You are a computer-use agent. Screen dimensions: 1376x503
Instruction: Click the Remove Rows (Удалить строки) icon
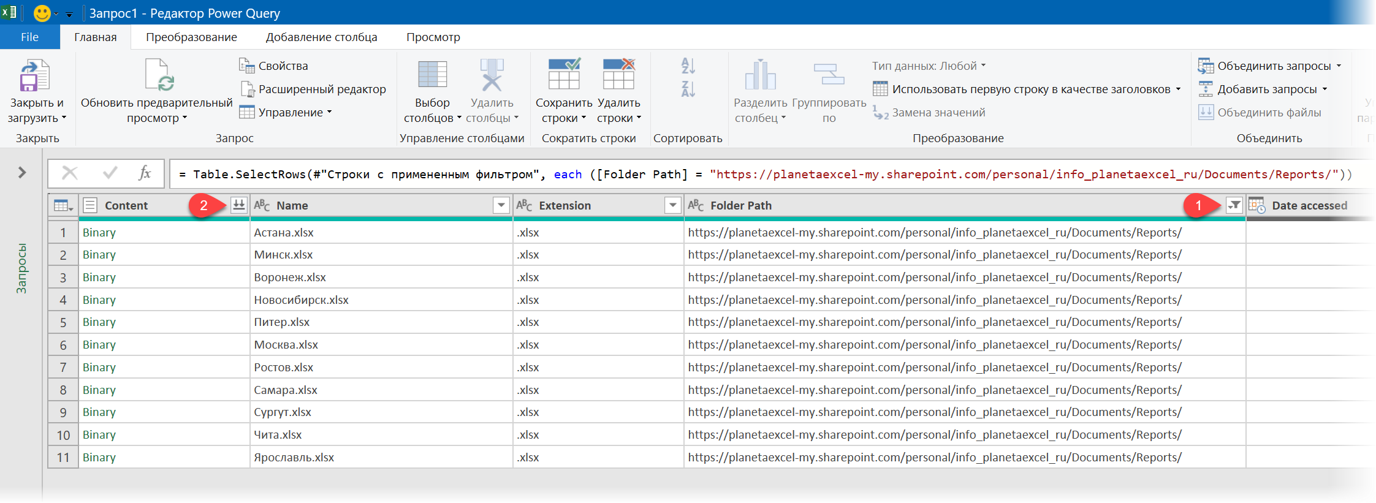(x=618, y=74)
